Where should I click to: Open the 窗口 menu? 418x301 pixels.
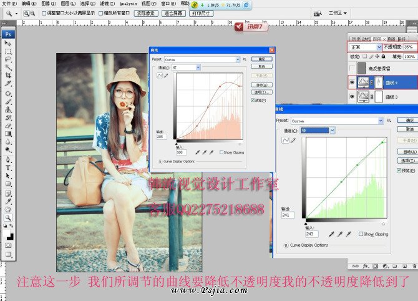168,4
